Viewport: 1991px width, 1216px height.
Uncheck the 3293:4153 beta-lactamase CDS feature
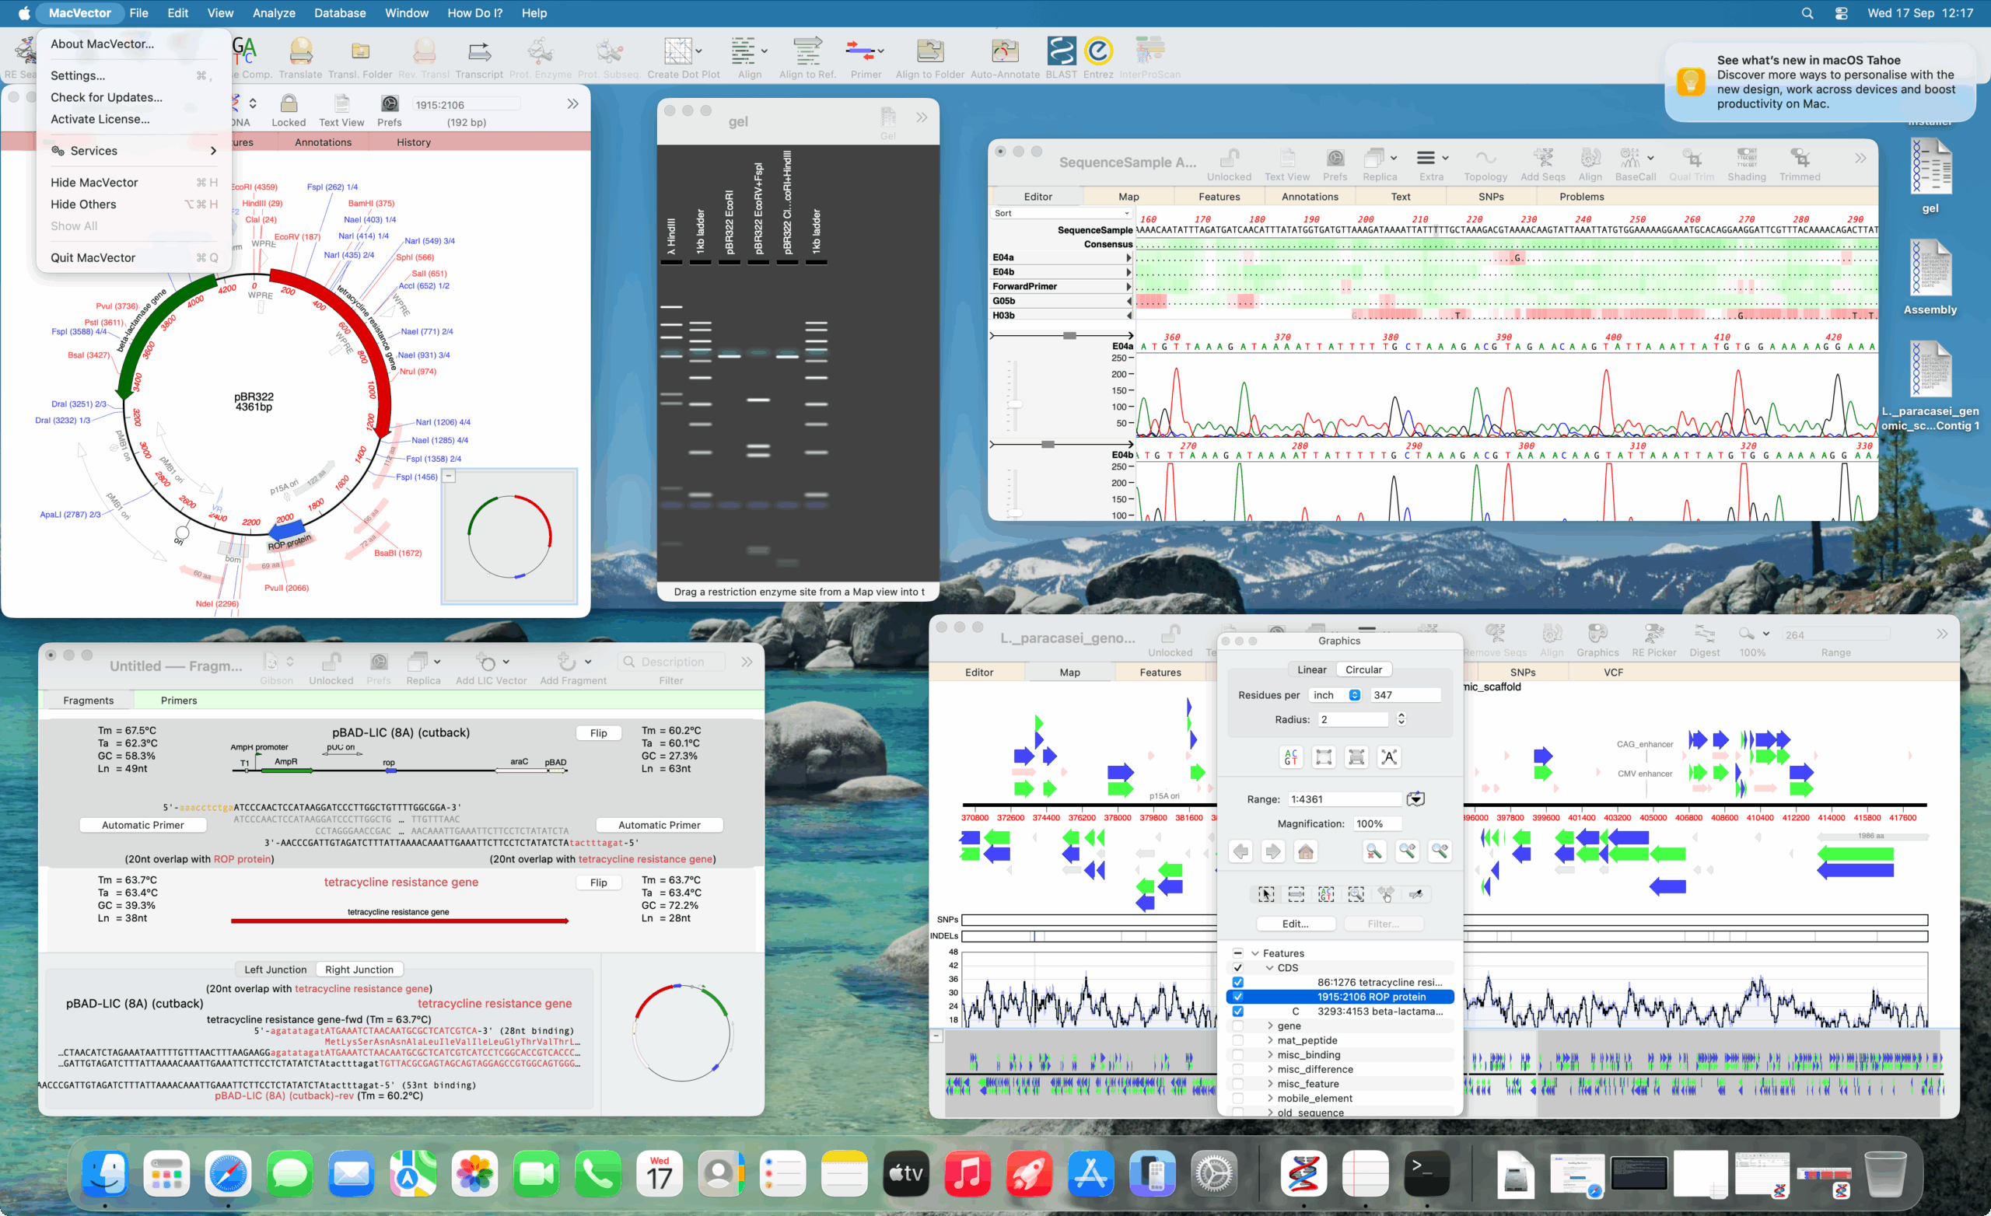[x=1239, y=1011]
